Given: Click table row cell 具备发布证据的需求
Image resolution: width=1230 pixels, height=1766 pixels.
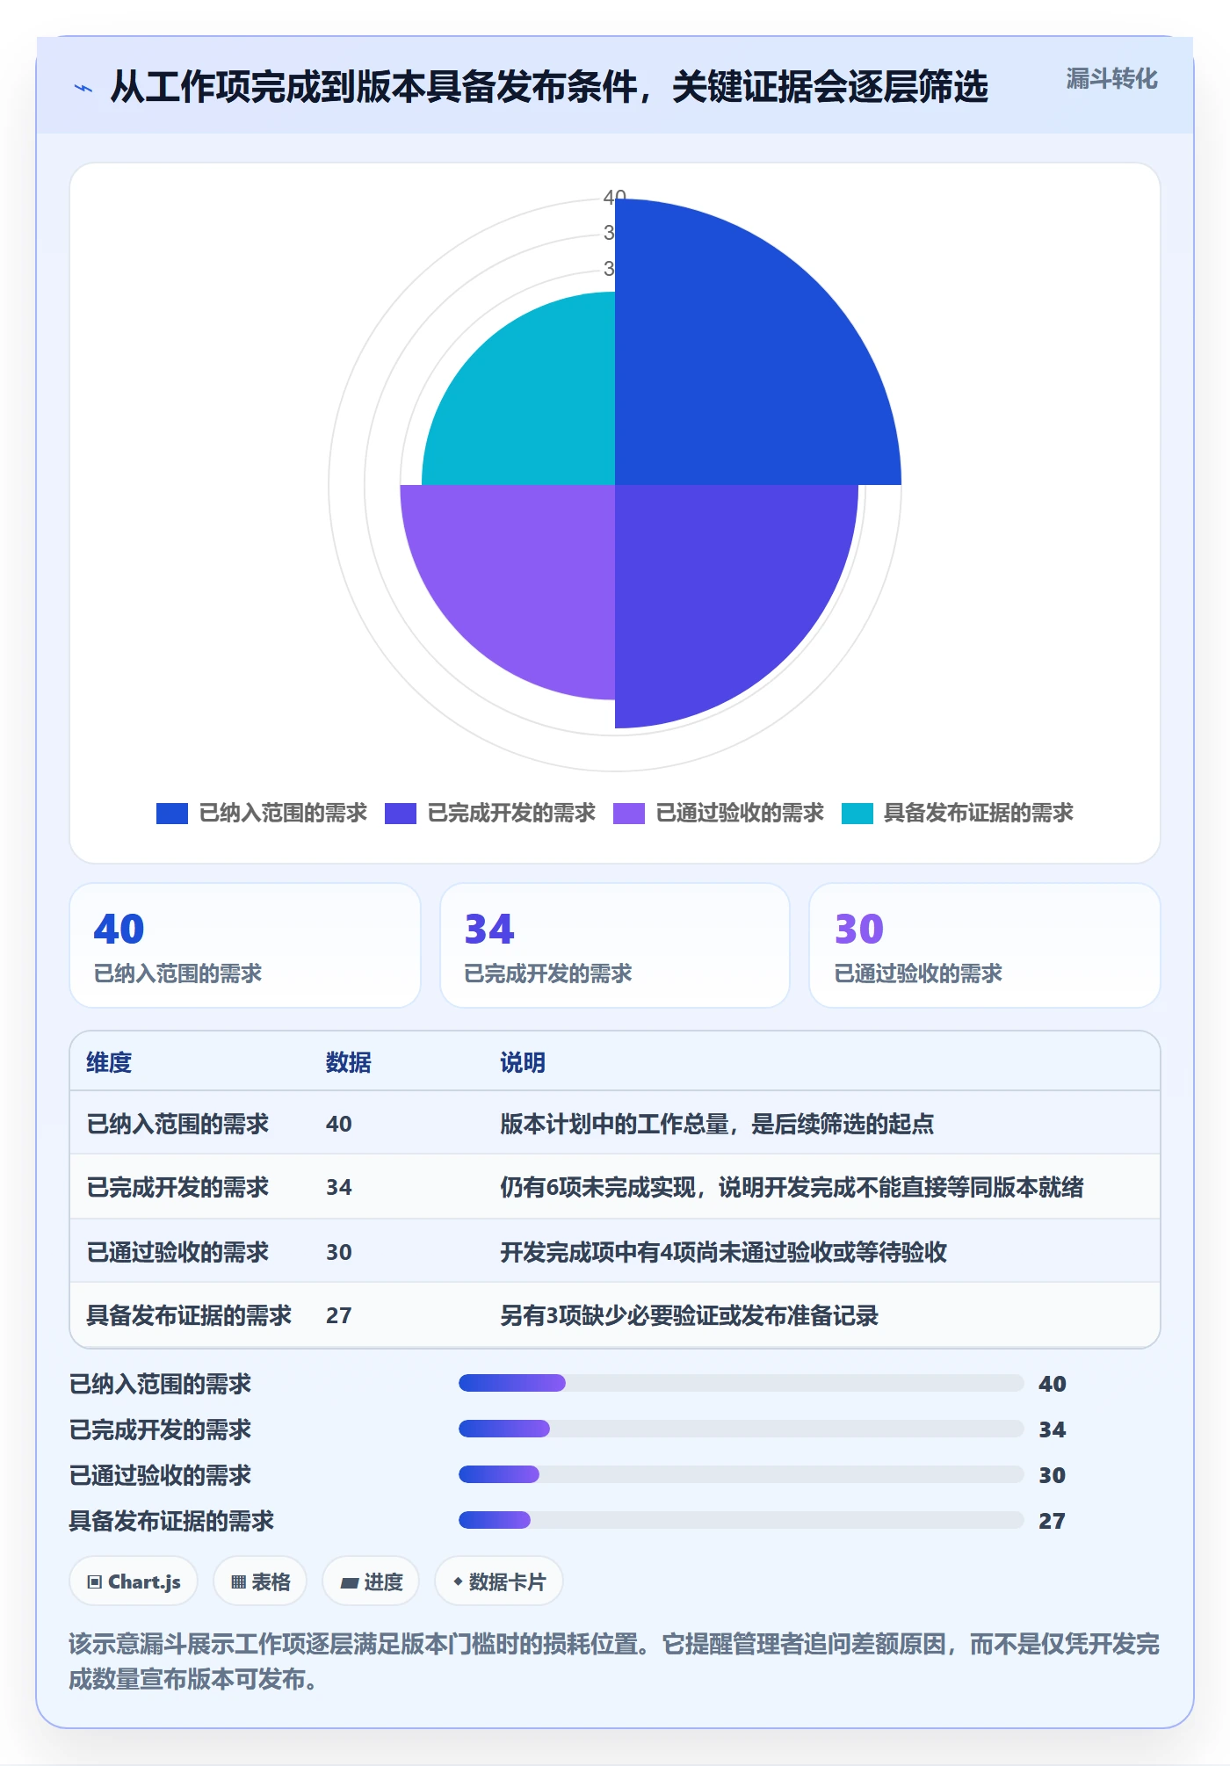Looking at the screenshot, I should tap(189, 1315).
